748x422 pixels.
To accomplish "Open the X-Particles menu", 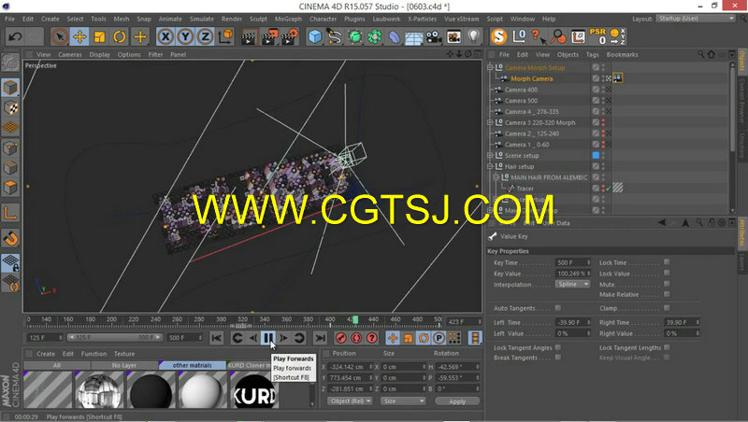I will click(423, 19).
